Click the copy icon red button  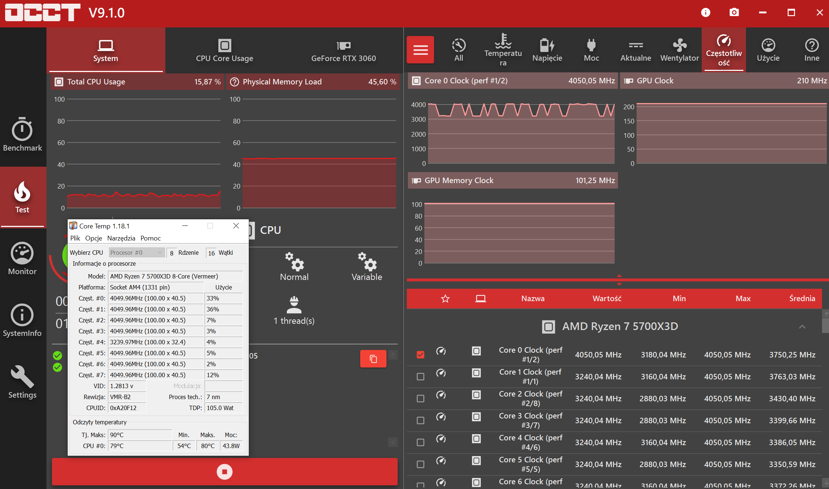(373, 359)
